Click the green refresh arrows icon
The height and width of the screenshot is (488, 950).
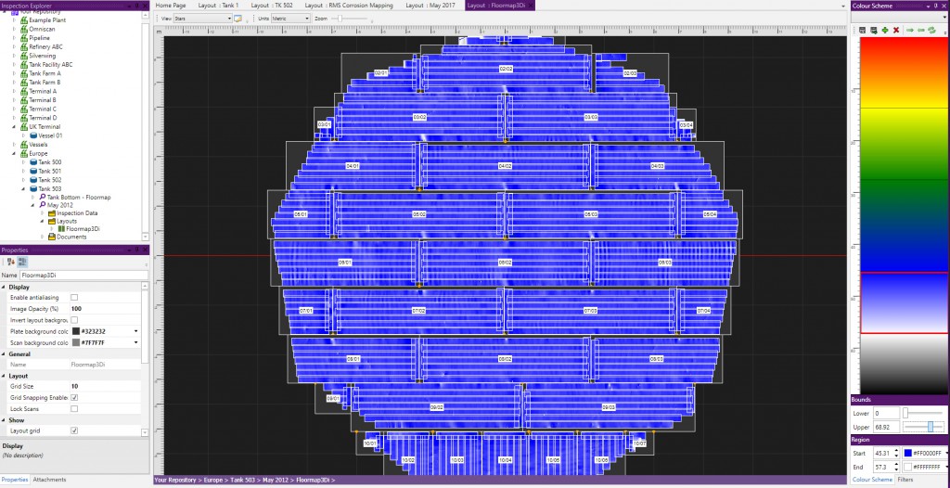point(931,31)
